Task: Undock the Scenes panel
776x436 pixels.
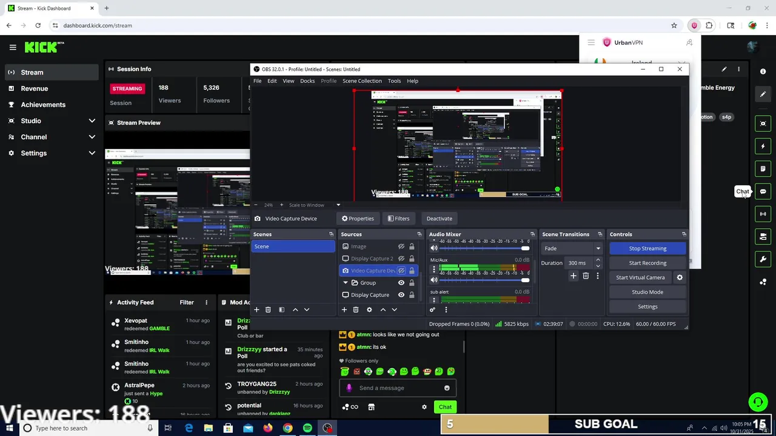Action: point(331,234)
